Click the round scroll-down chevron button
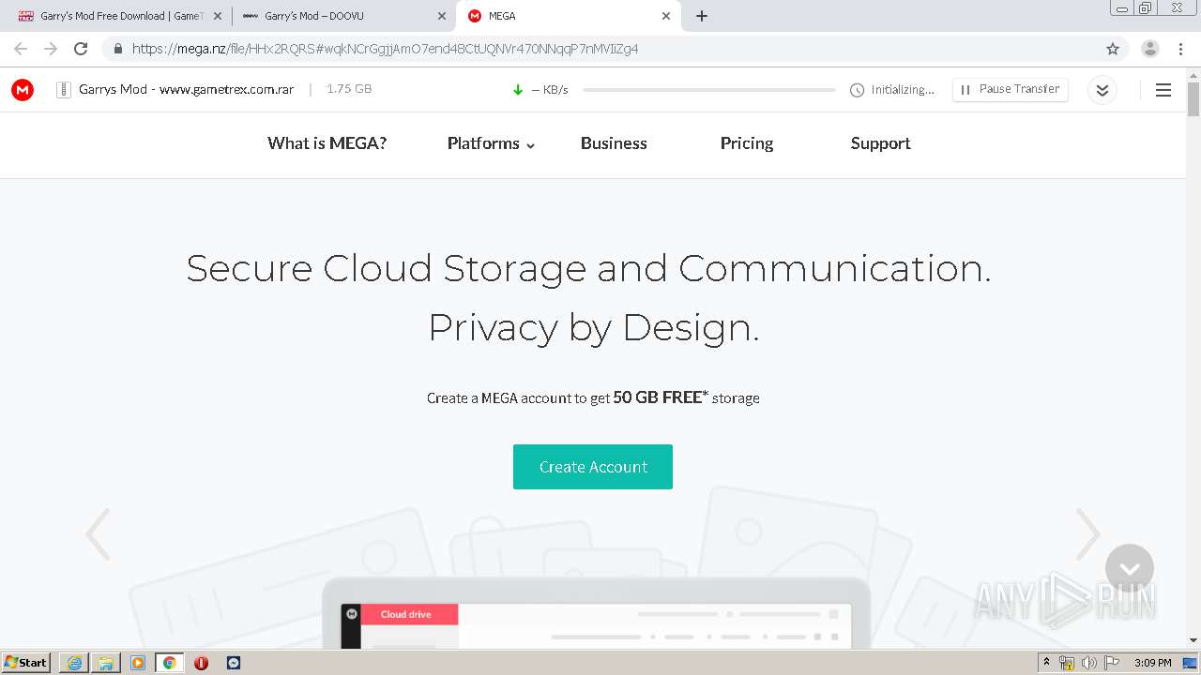Image resolution: width=1201 pixels, height=675 pixels. (1130, 568)
